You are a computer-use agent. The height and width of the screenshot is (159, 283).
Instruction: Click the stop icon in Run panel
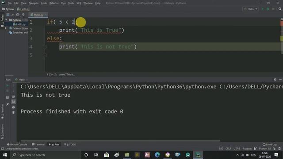click(x=8, y=91)
